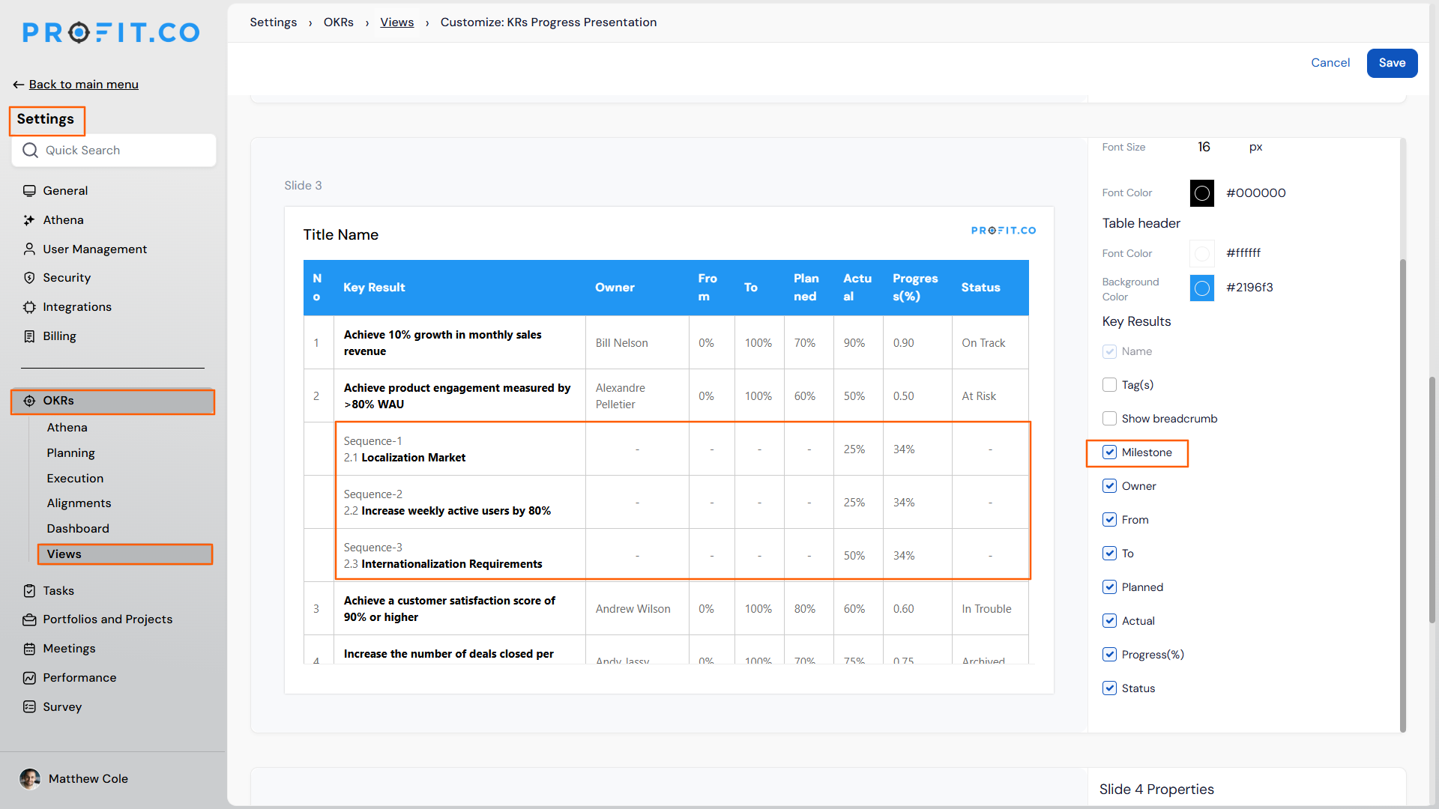Click the Cancel link
1439x809 pixels.
tap(1330, 63)
